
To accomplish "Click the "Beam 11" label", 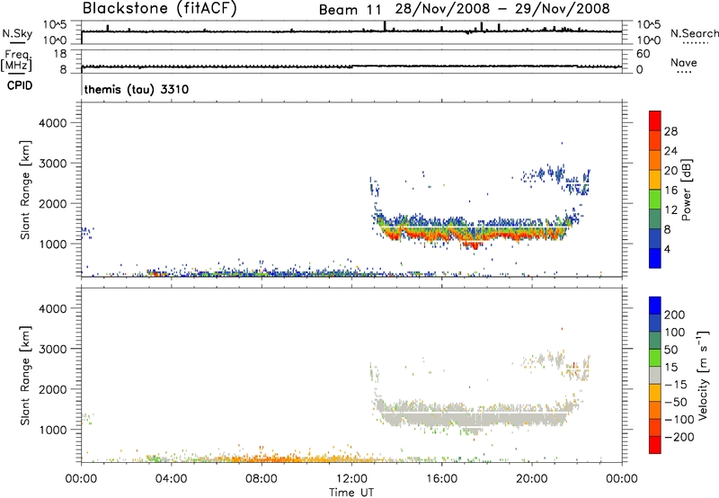I will [351, 9].
